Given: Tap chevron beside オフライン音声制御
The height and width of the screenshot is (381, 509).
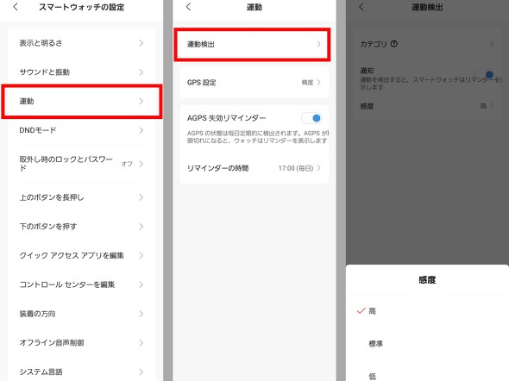Looking at the screenshot, I should point(141,343).
